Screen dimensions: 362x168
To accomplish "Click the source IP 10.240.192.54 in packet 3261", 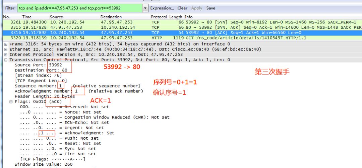I will pos(67,22).
